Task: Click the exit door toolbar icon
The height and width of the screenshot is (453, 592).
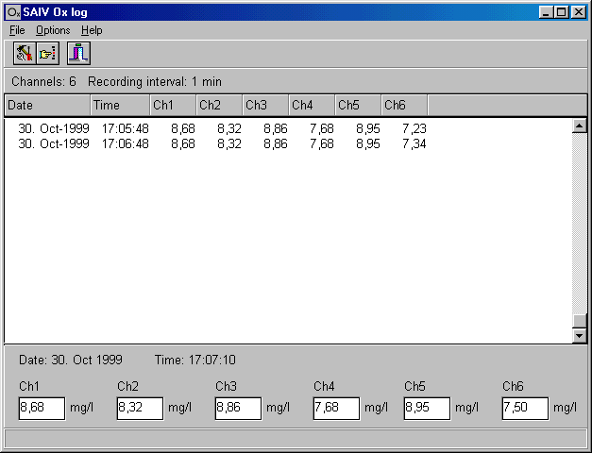Action: pyautogui.click(x=79, y=54)
